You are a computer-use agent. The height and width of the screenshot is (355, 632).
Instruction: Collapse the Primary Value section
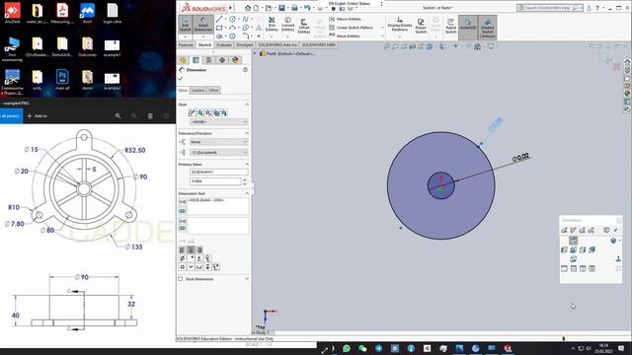(247, 165)
